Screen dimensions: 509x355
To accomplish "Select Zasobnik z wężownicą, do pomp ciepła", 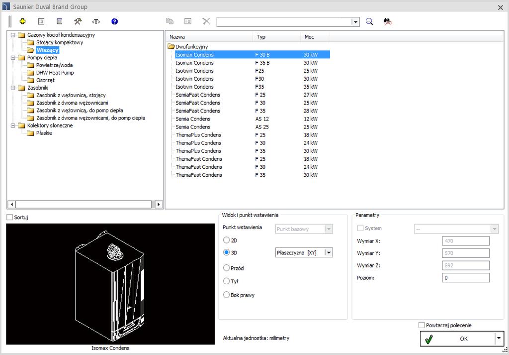I will pyautogui.click(x=80, y=111).
